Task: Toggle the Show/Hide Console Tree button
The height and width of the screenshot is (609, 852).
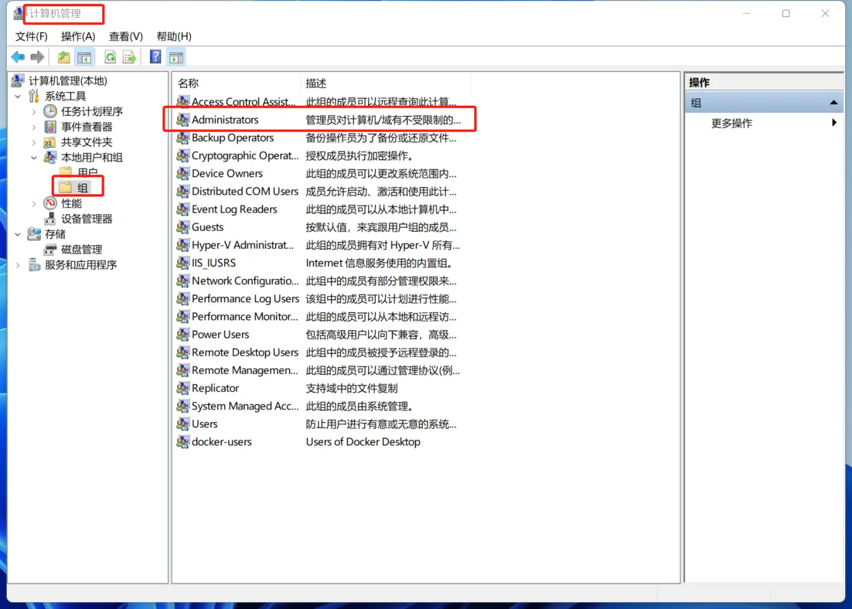Action: [x=84, y=57]
